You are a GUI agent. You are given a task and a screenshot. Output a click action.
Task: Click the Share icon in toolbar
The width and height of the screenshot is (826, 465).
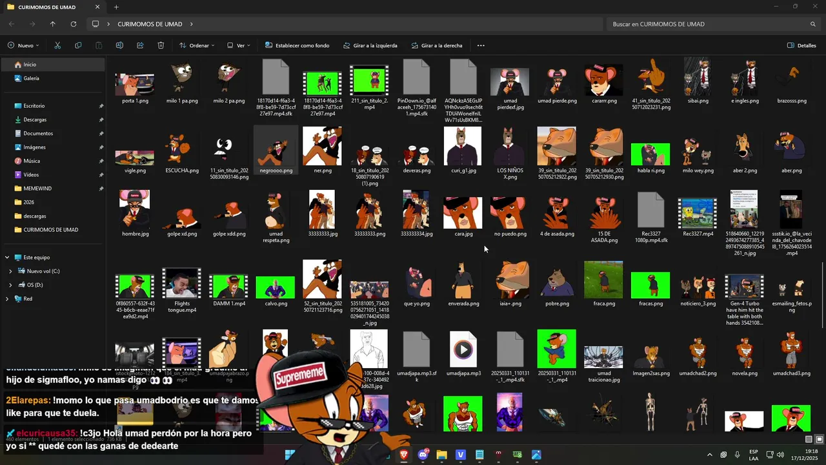tap(140, 45)
